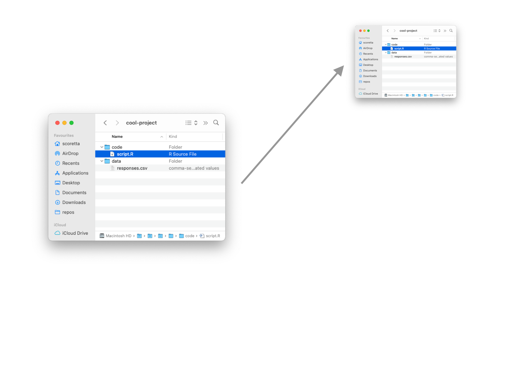Open Recents in the large window's sidebar

coord(71,163)
